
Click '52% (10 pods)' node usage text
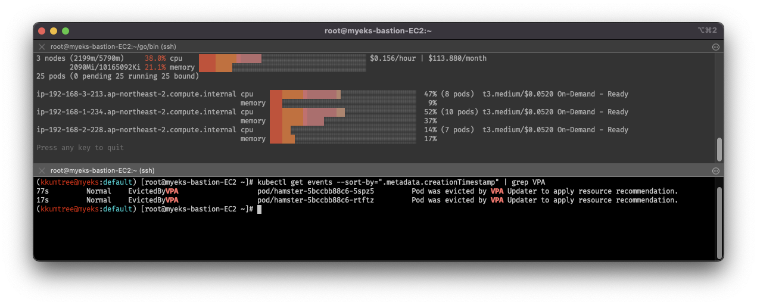tap(451, 112)
